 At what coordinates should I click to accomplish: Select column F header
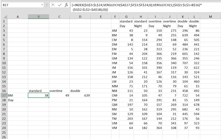(x=115, y=17)
